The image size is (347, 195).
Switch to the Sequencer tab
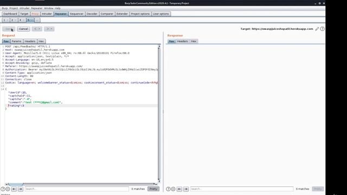(76, 14)
